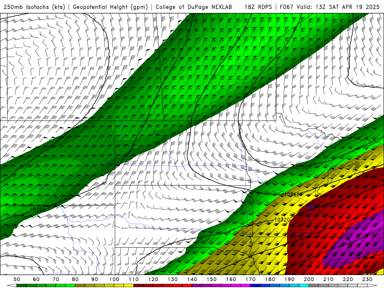Click the "18Z RDPS" model run label
This screenshot has width=384, height=288.
pos(258,7)
